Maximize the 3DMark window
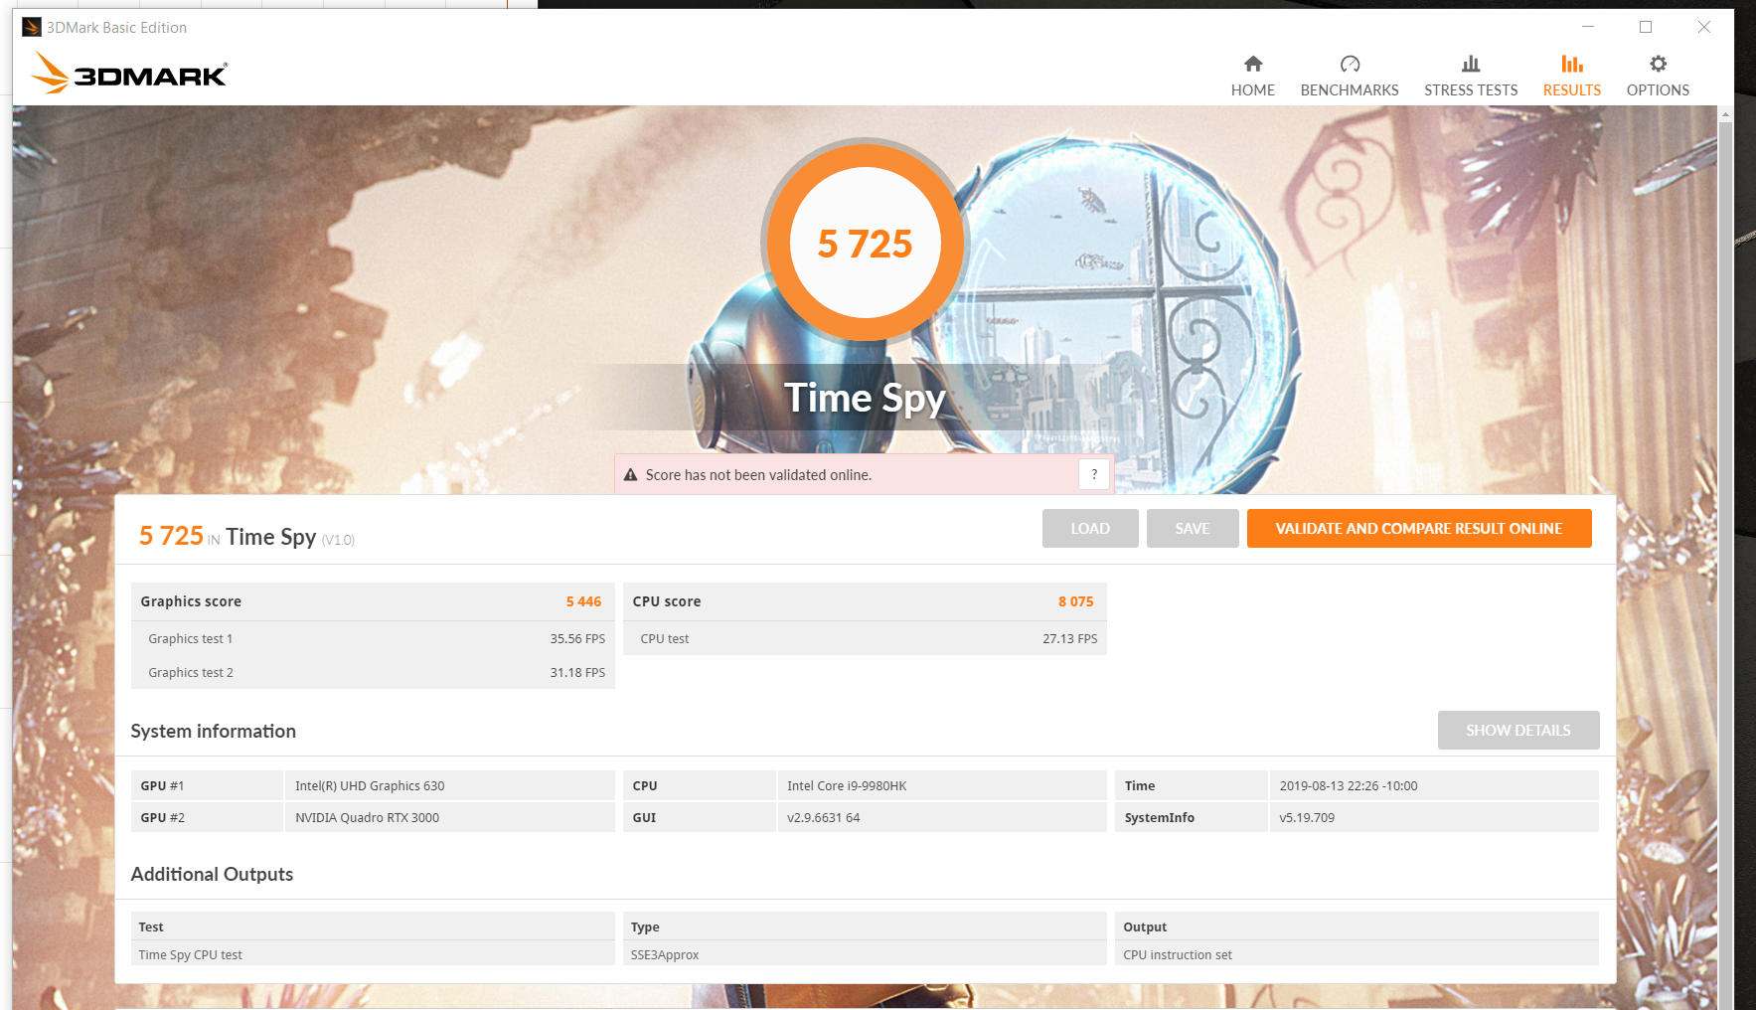The width and height of the screenshot is (1756, 1010). (x=1646, y=27)
